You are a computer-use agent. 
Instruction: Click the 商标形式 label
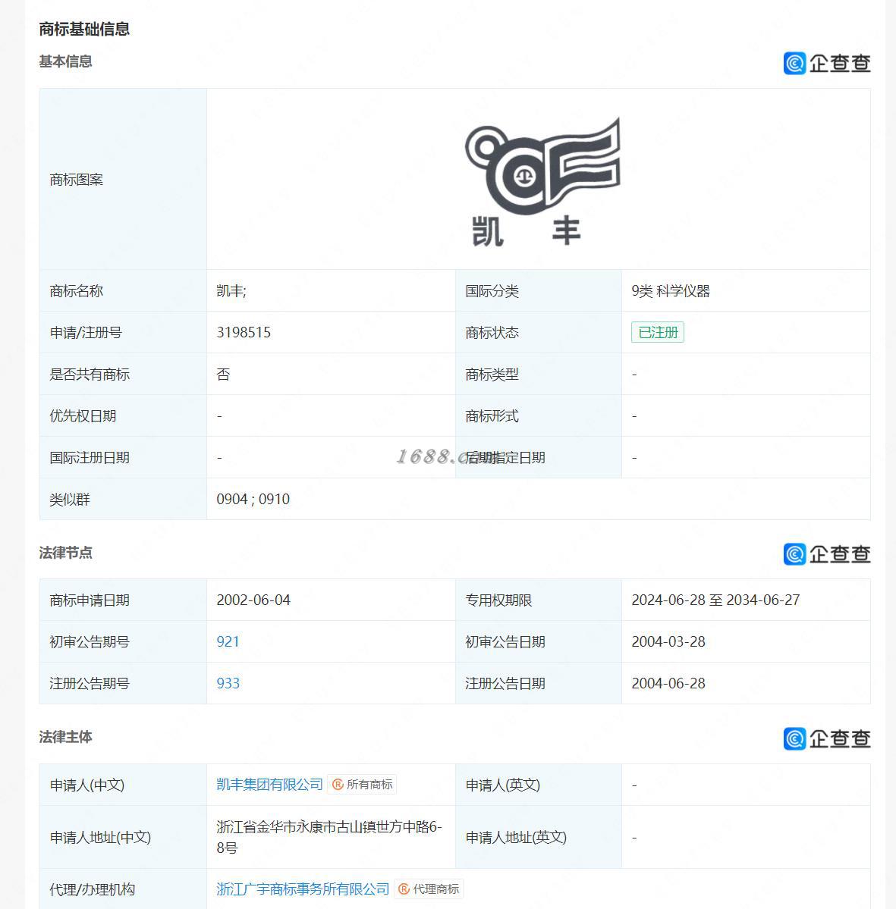492,415
